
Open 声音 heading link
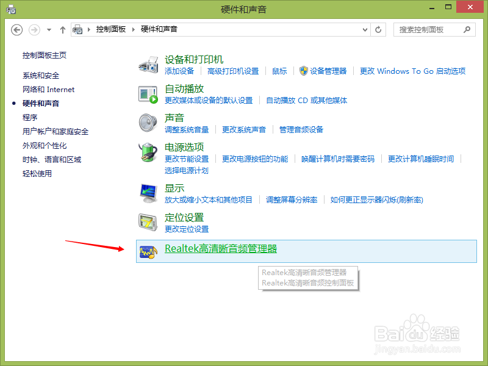174,118
